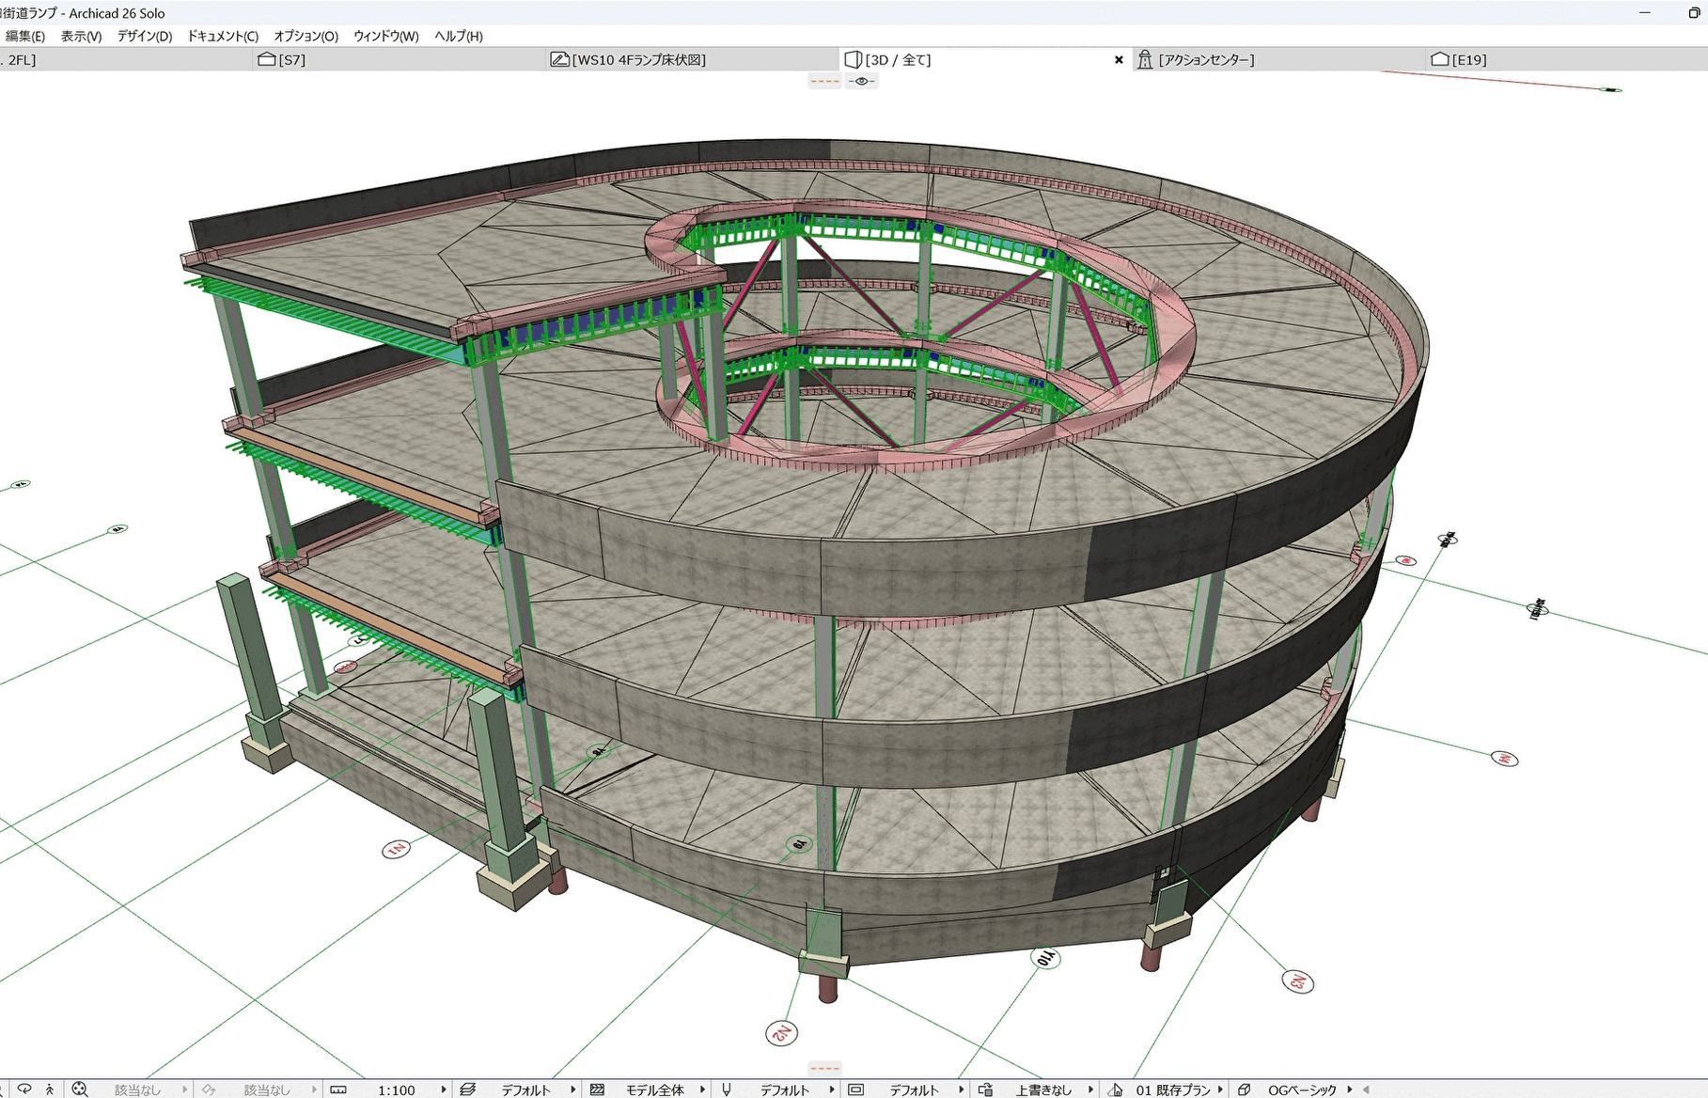Expand the 01 既存プラン renovation filter arrow
Viewport: 1708px width, 1098px height.
(1220, 1090)
